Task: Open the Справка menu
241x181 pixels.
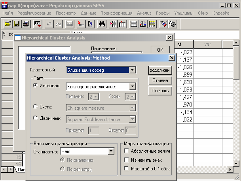Action: coord(221,13)
